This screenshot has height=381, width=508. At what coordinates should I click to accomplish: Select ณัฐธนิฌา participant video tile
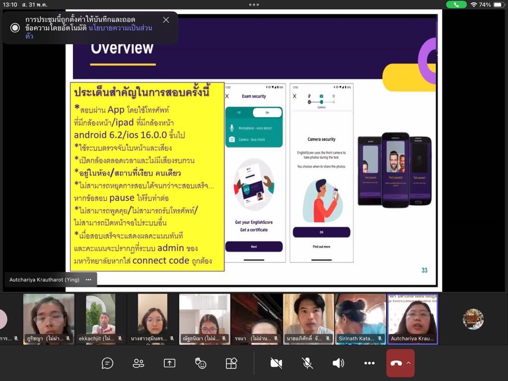pyautogui.click(x=204, y=319)
